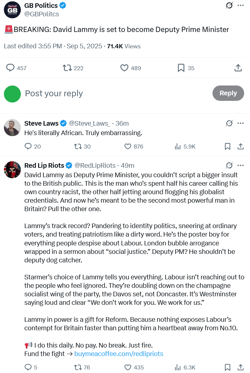
Task: Open GB Politics profile avatar
Action: coord(12,10)
